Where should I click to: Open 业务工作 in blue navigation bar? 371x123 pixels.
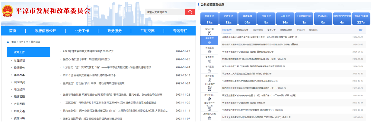(82, 31)
